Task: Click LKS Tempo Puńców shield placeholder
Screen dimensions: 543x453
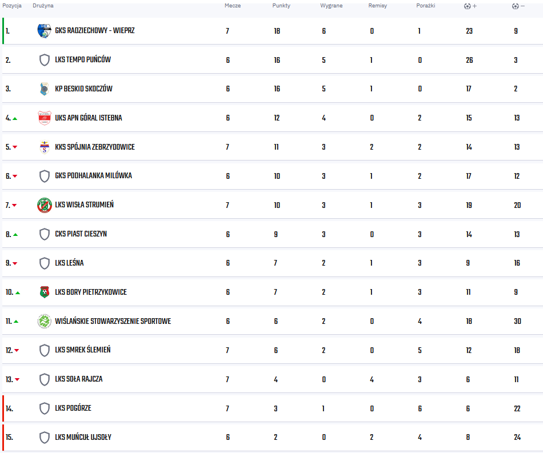Action: coord(45,60)
